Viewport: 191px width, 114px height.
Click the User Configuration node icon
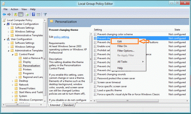8,39
